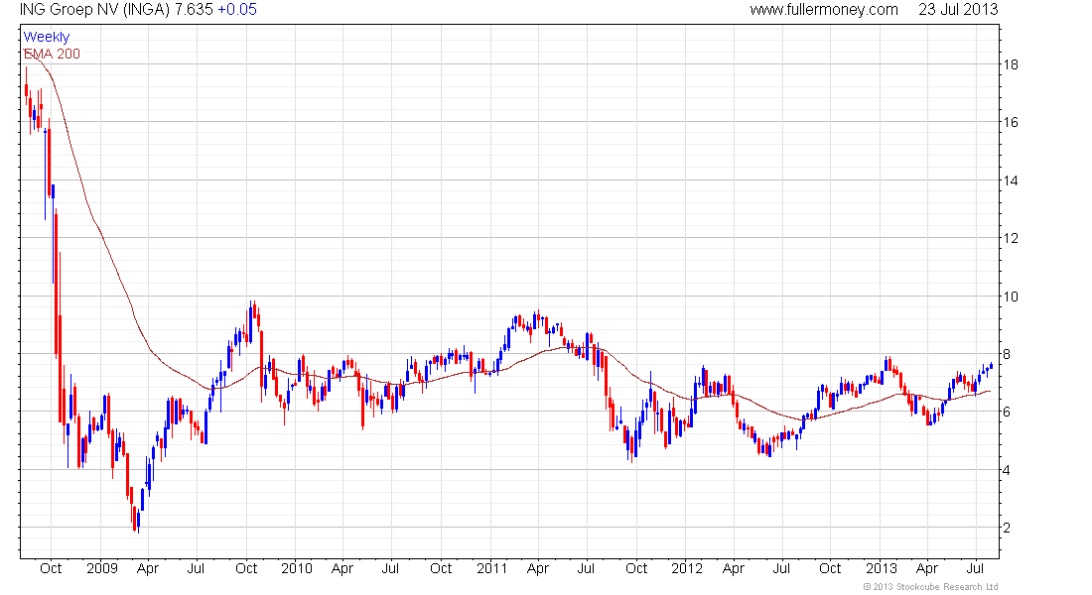Click the Oct label just before 2013

830,568
